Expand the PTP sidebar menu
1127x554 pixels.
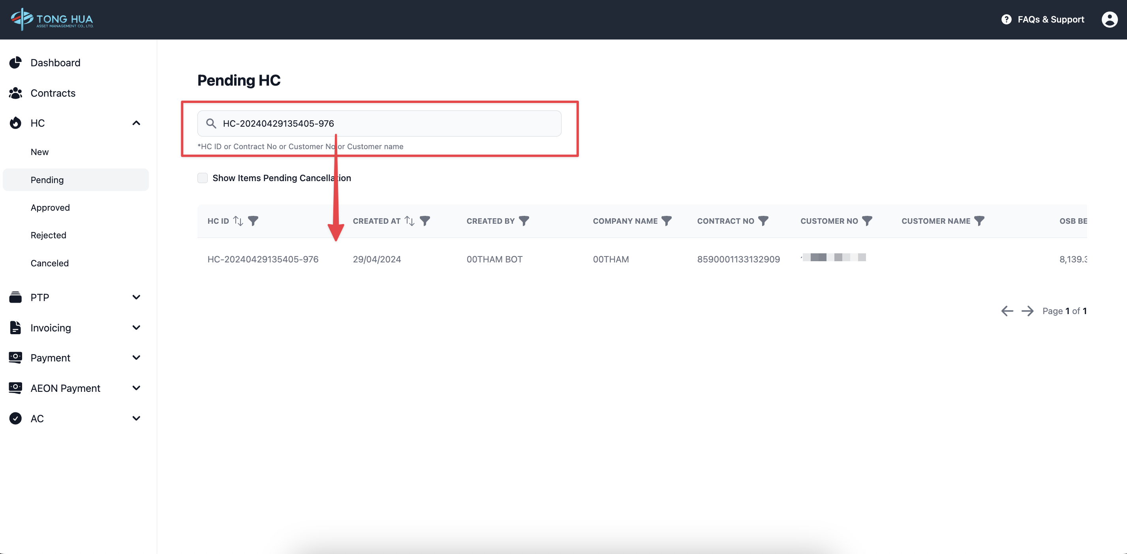click(136, 298)
